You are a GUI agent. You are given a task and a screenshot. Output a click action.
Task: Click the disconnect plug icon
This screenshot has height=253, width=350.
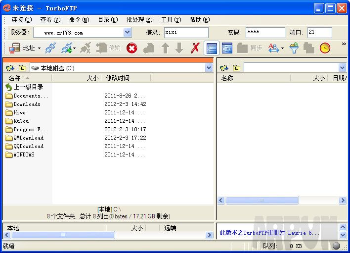(x=86, y=48)
